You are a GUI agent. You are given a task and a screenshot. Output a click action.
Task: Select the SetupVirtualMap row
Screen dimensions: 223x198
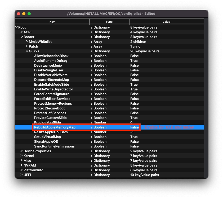pyautogui.click(x=47, y=137)
